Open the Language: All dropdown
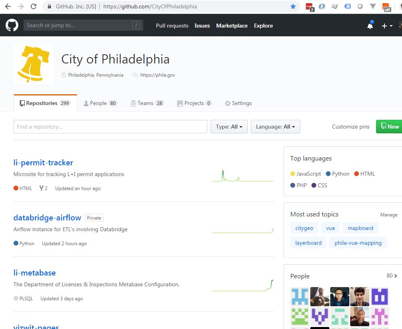Screen dimensions: 402x329 pos(275,127)
